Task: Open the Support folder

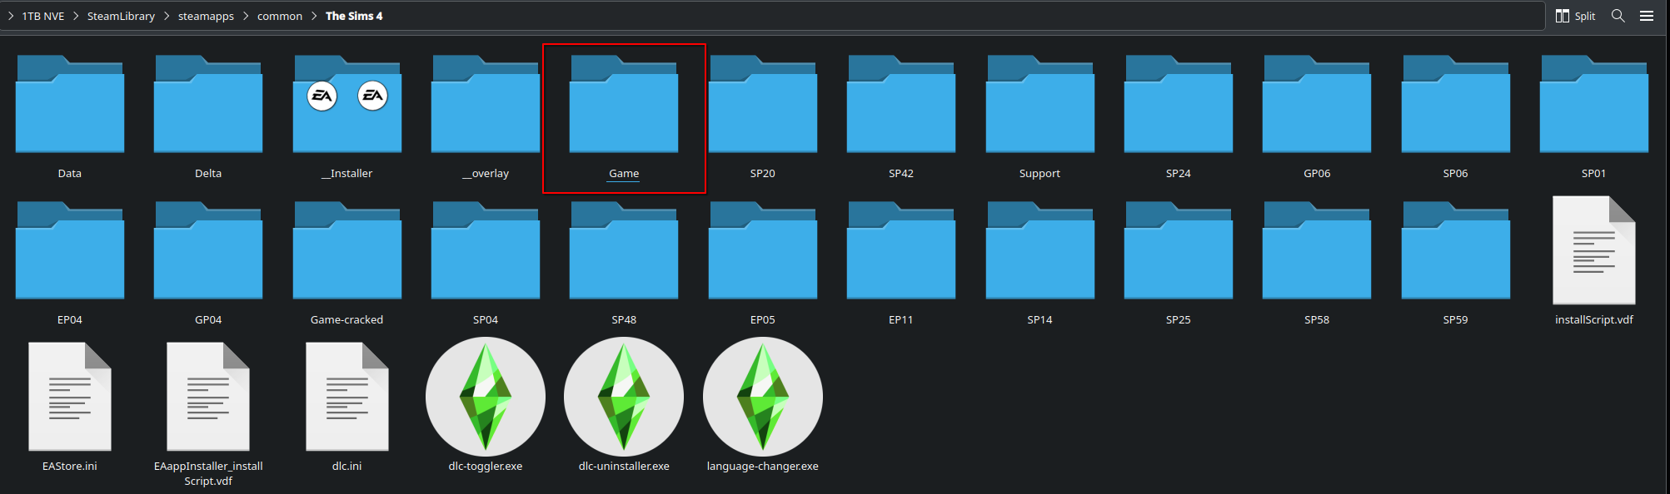Action: 1039,104
